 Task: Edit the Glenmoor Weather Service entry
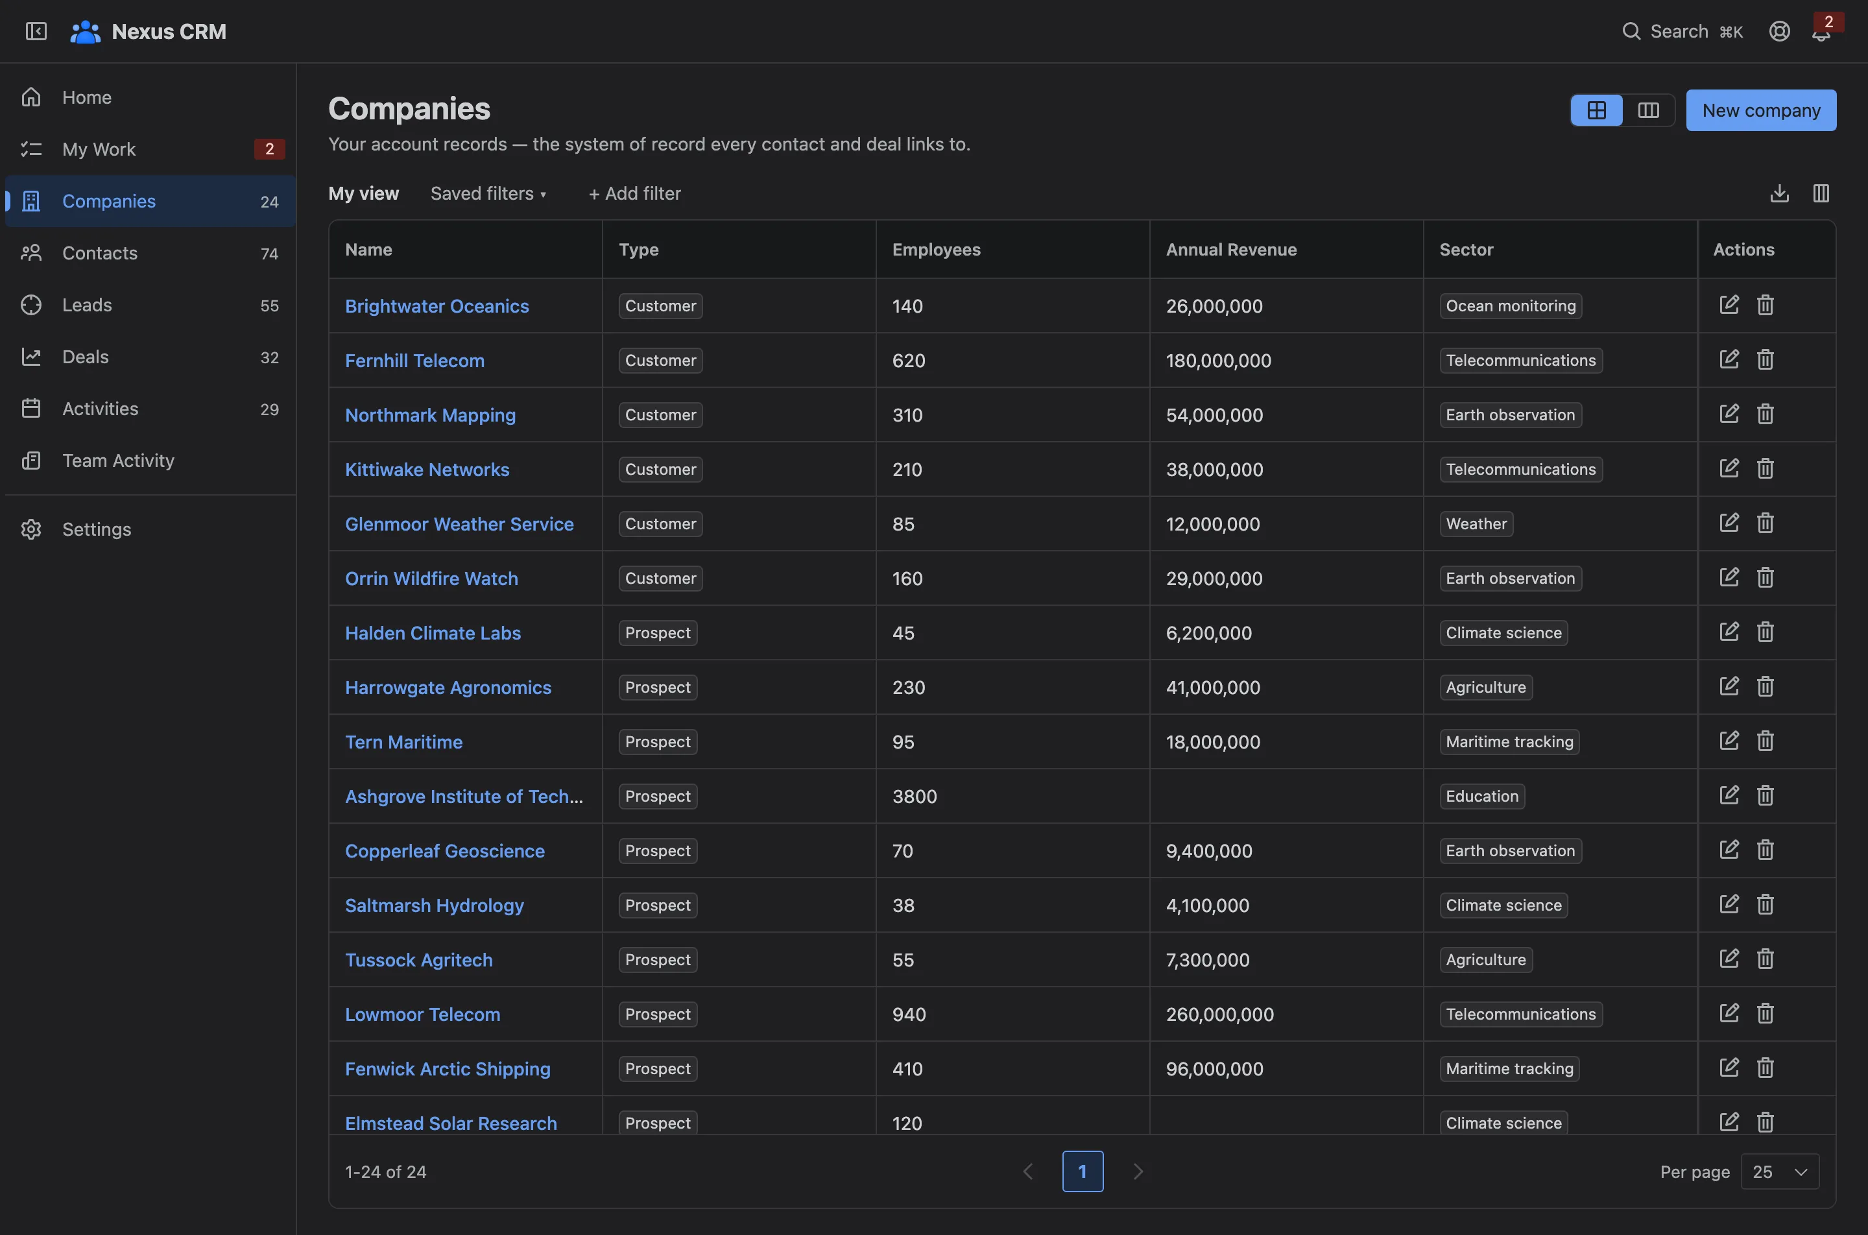click(1729, 523)
